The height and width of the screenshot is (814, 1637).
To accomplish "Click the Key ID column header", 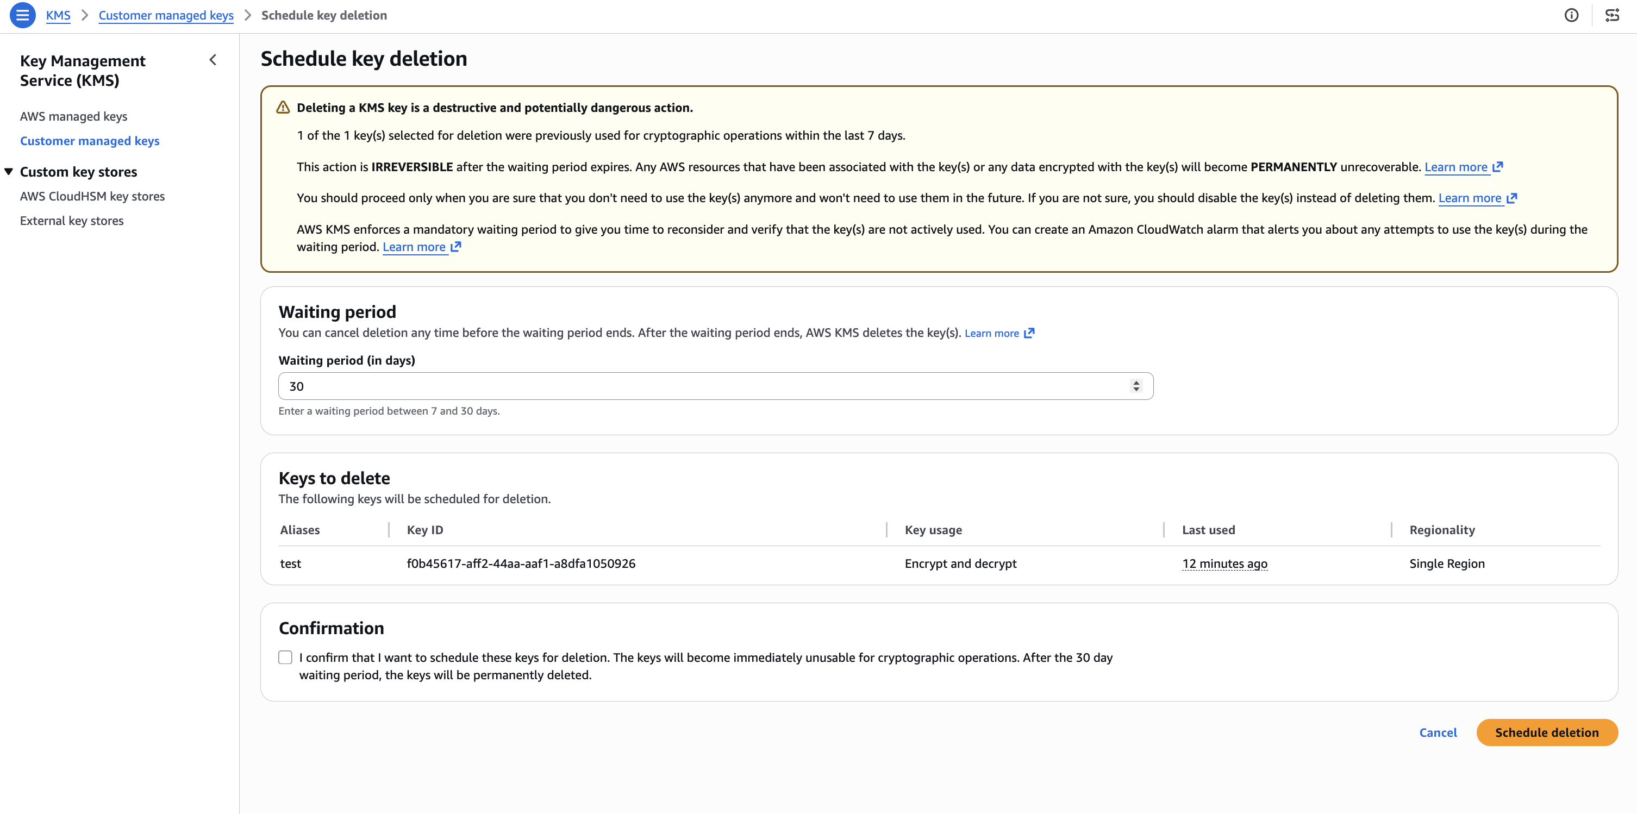I will coord(425,530).
